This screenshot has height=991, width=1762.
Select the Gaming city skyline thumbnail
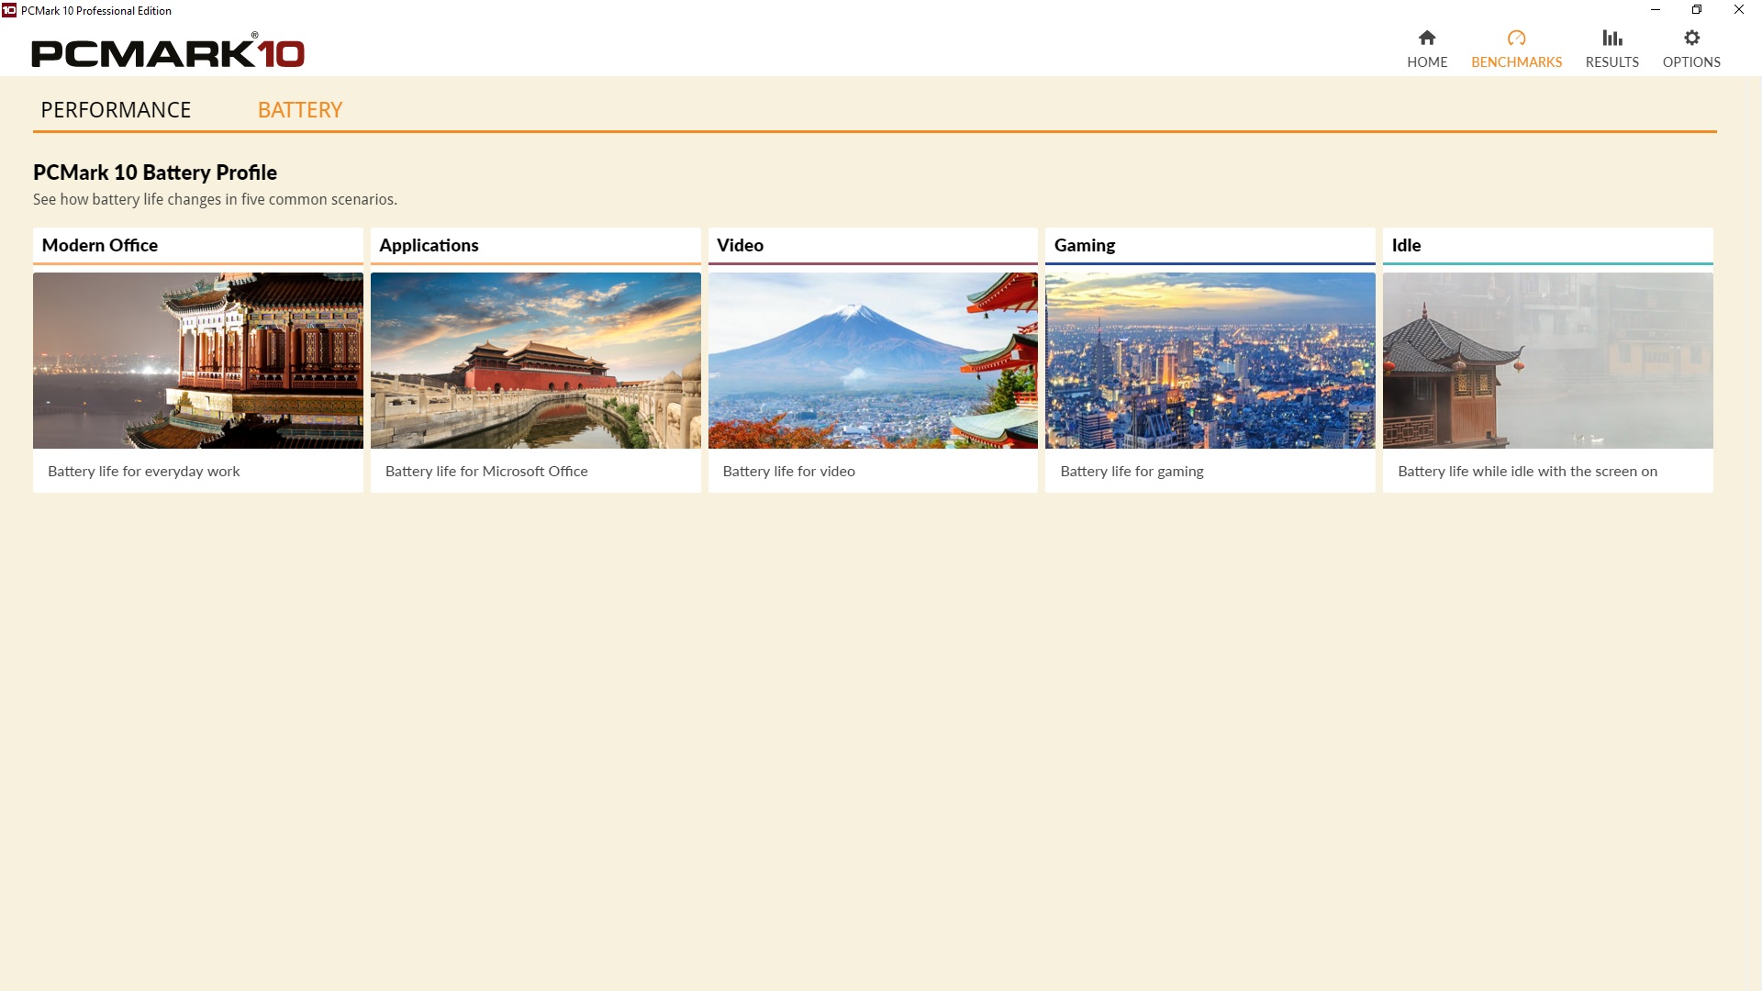click(x=1210, y=361)
